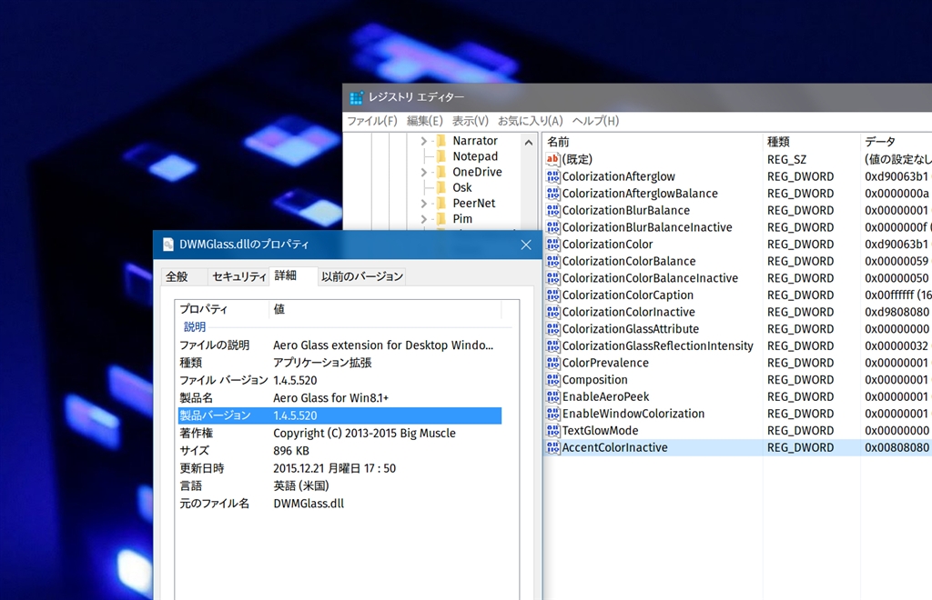Image resolution: width=932 pixels, height=600 pixels.
Task: Switch to the セキュリティ tab
Action: tap(239, 276)
